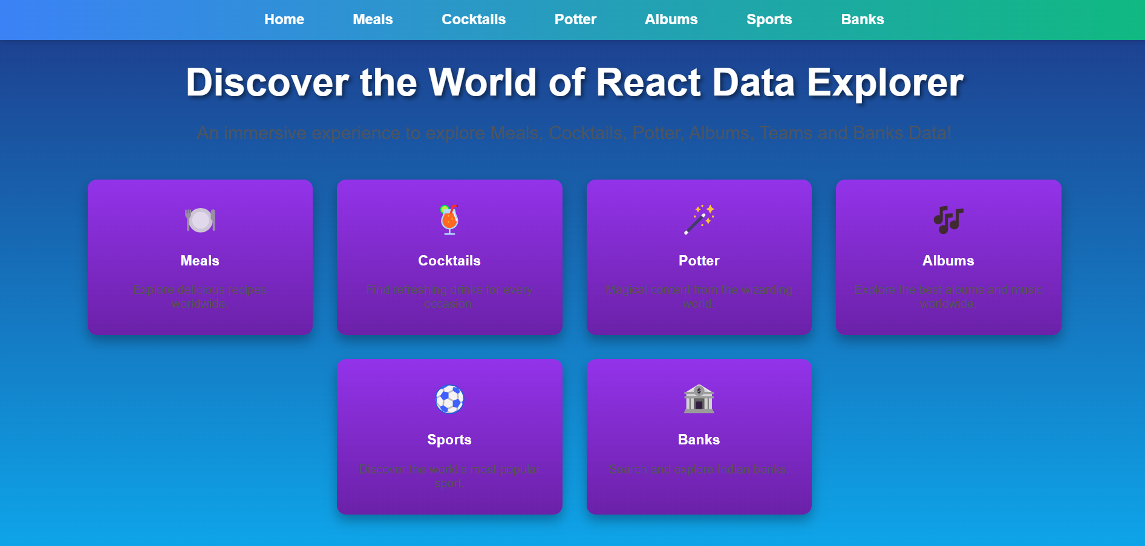This screenshot has width=1145, height=546.
Task: Click the Discover the World heading
Action: click(573, 82)
